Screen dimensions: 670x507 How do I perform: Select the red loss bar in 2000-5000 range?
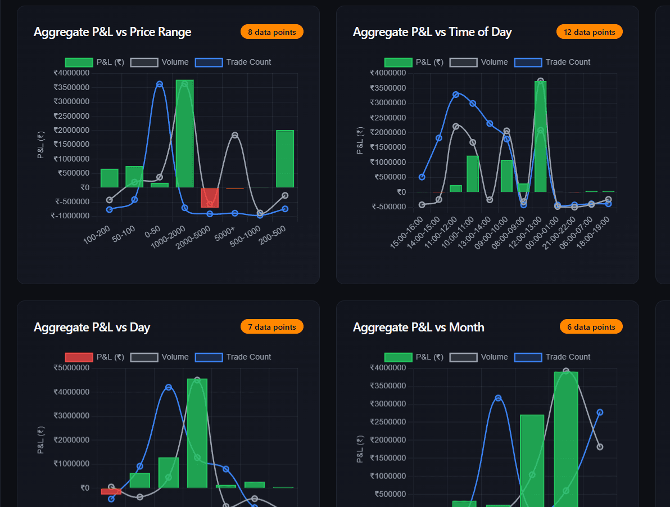click(x=209, y=198)
